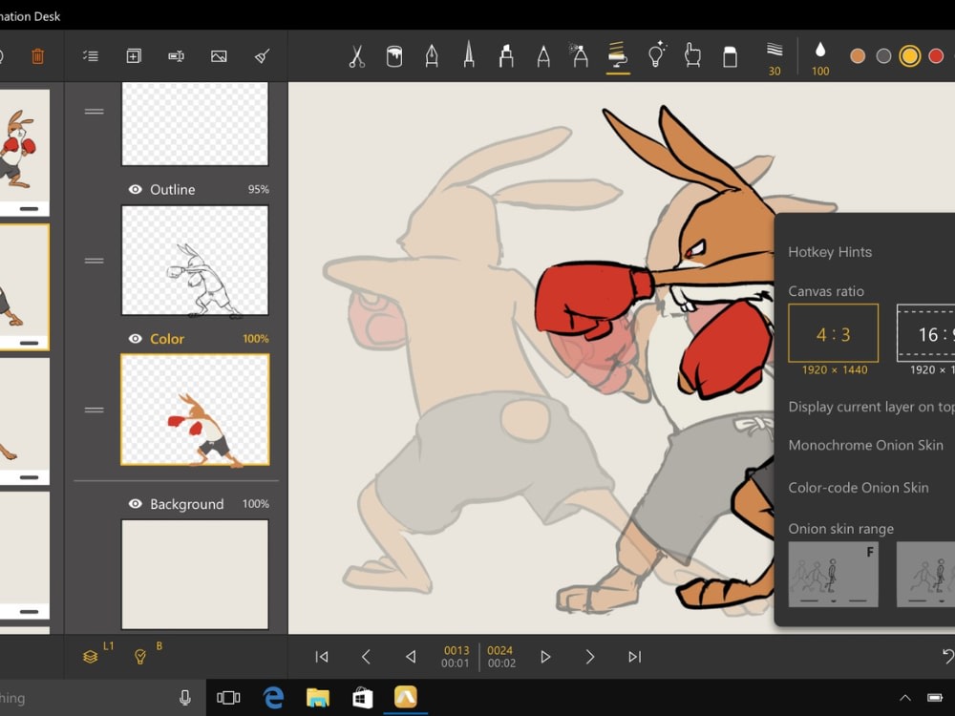The width and height of the screenshot is (955, 716).
Task: Select the boxing rabbit frame thumbnail at top
Action: point(25,152)
